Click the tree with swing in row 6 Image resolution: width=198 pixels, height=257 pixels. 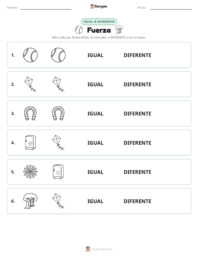[30, 201]
